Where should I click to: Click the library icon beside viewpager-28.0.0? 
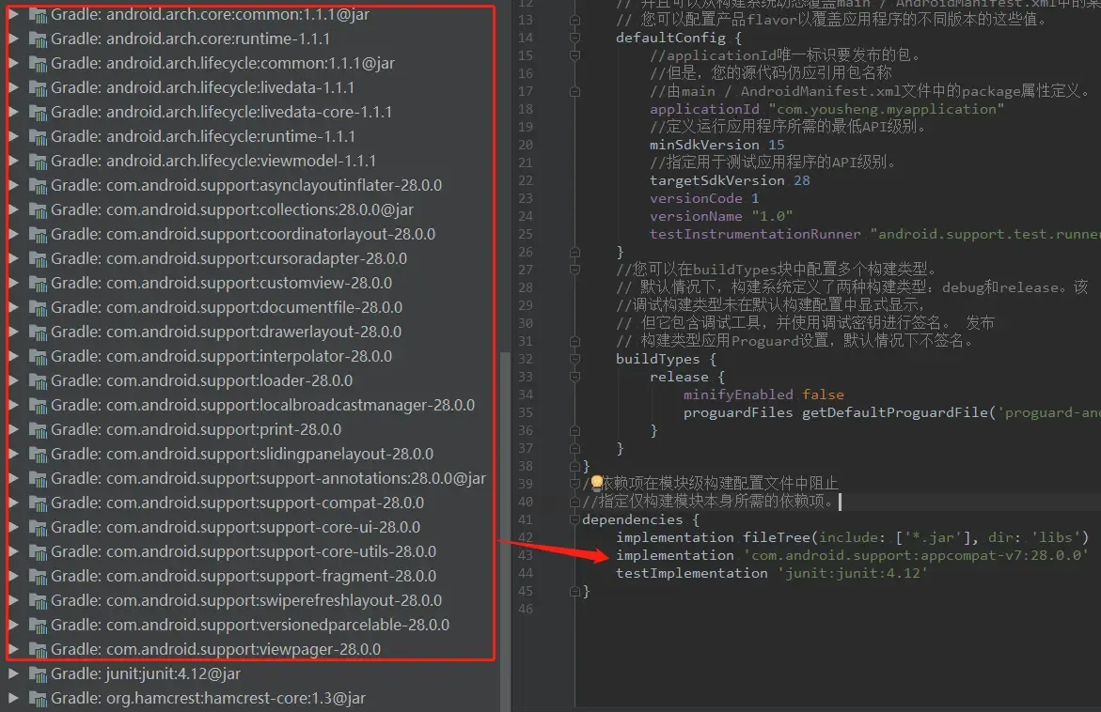pyautogui.click(x=38, y=649)
